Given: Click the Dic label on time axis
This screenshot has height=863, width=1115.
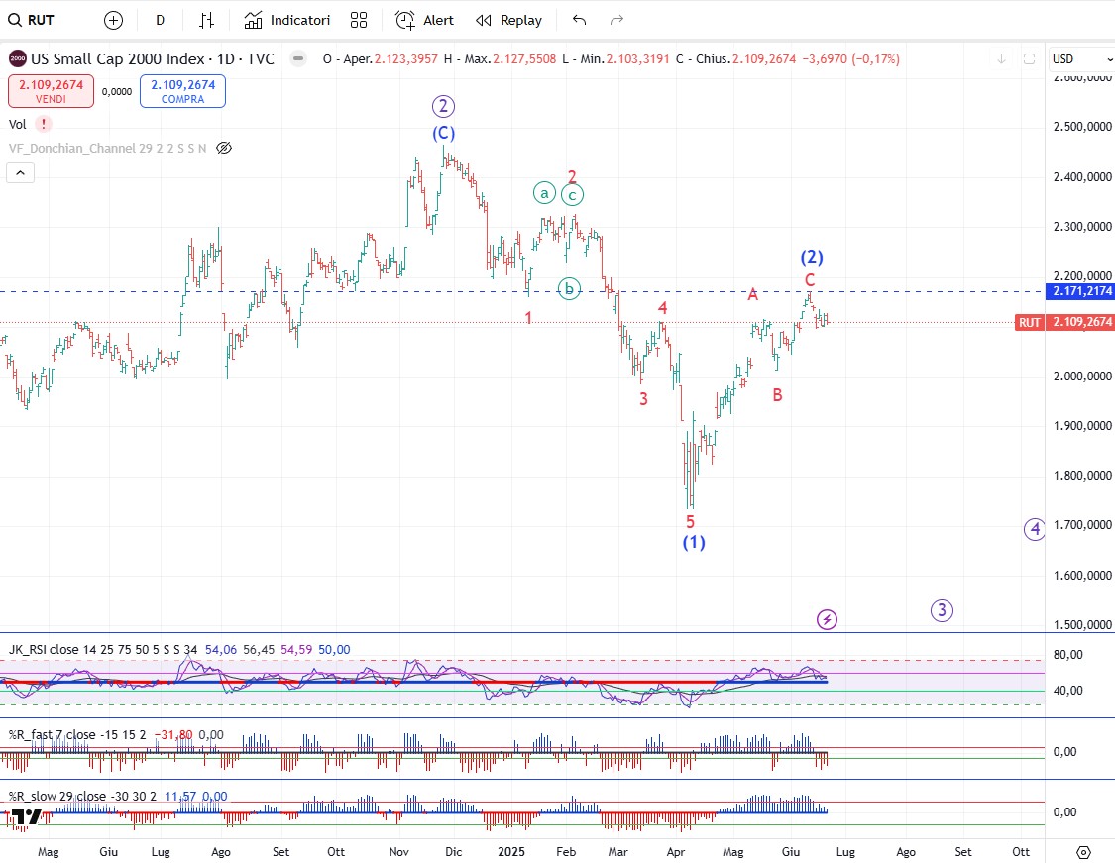Looking at the screenshot, I should 453,852.
